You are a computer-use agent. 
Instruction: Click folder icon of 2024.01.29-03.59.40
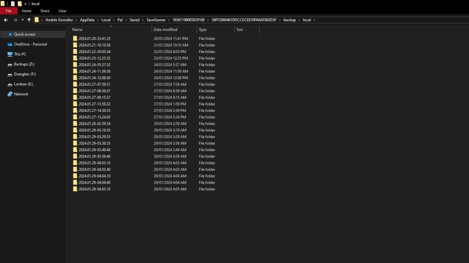[x=75, y=157]
